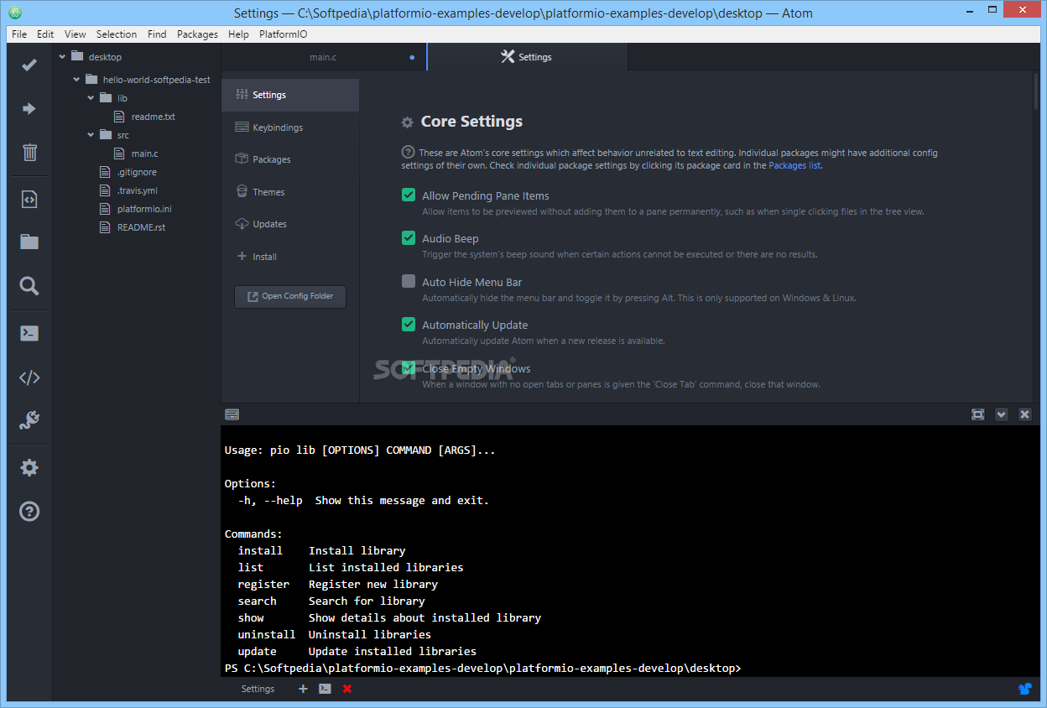Select the platformio.ini tree entry label
This screenshot has height=708, width=1047.
point(144,209)
